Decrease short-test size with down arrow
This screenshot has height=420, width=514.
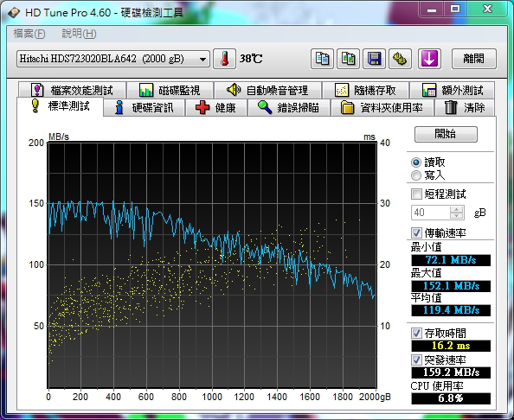click(x=456, y=216)
